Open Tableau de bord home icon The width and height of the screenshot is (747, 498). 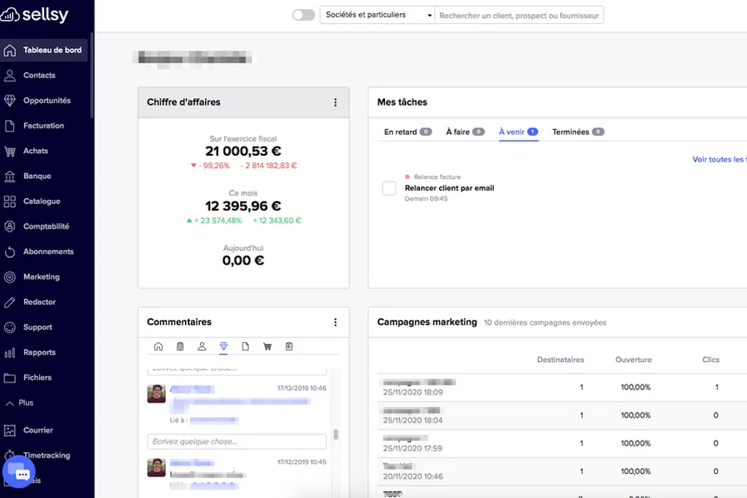(9, 50)
